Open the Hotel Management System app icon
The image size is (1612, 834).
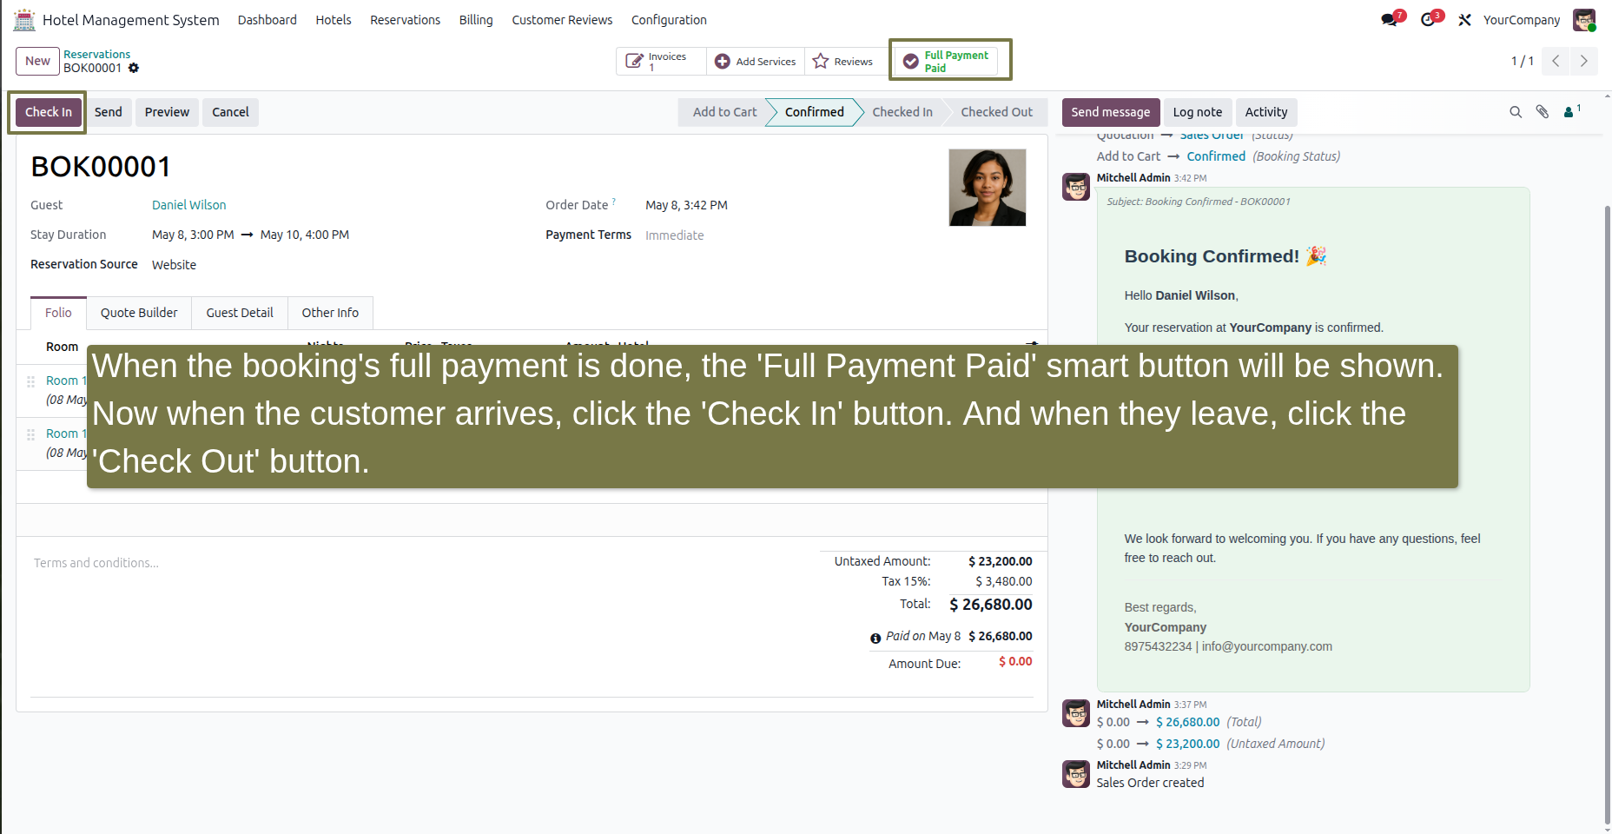(24, 19)
